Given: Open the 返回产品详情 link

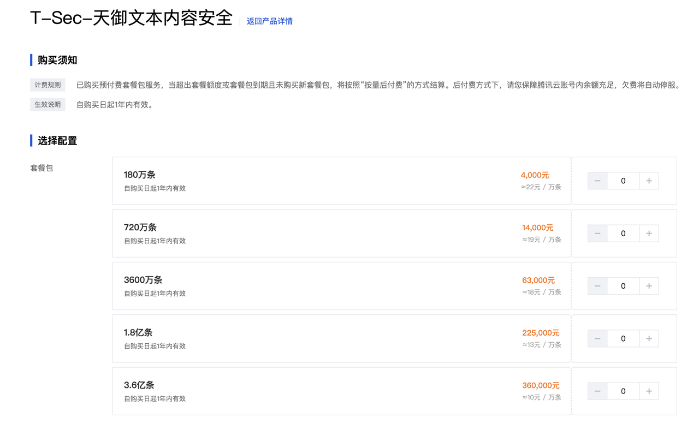Looking at the screenshot, I should (x=270, y=21).
